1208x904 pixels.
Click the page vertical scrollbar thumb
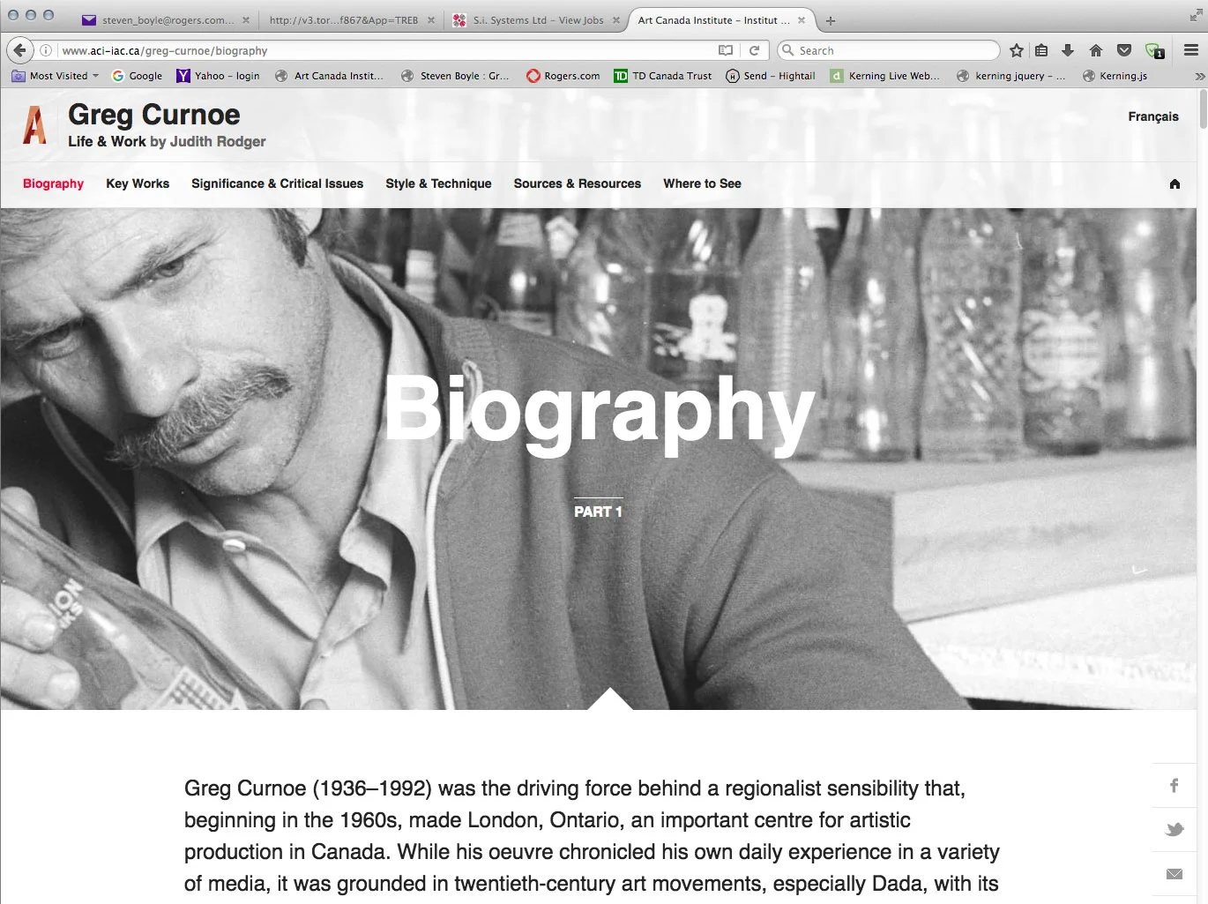click(1203, 109)
